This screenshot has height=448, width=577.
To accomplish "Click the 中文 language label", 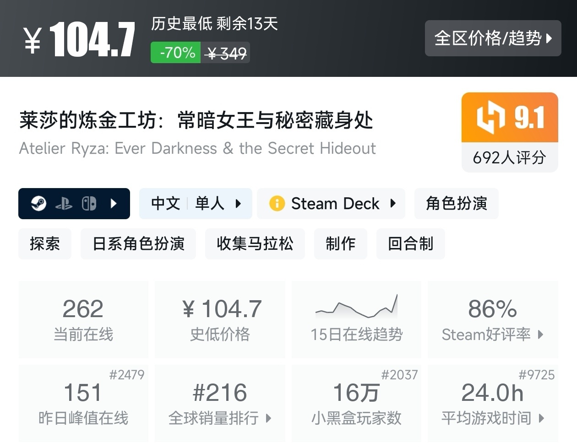I will 166,203.
